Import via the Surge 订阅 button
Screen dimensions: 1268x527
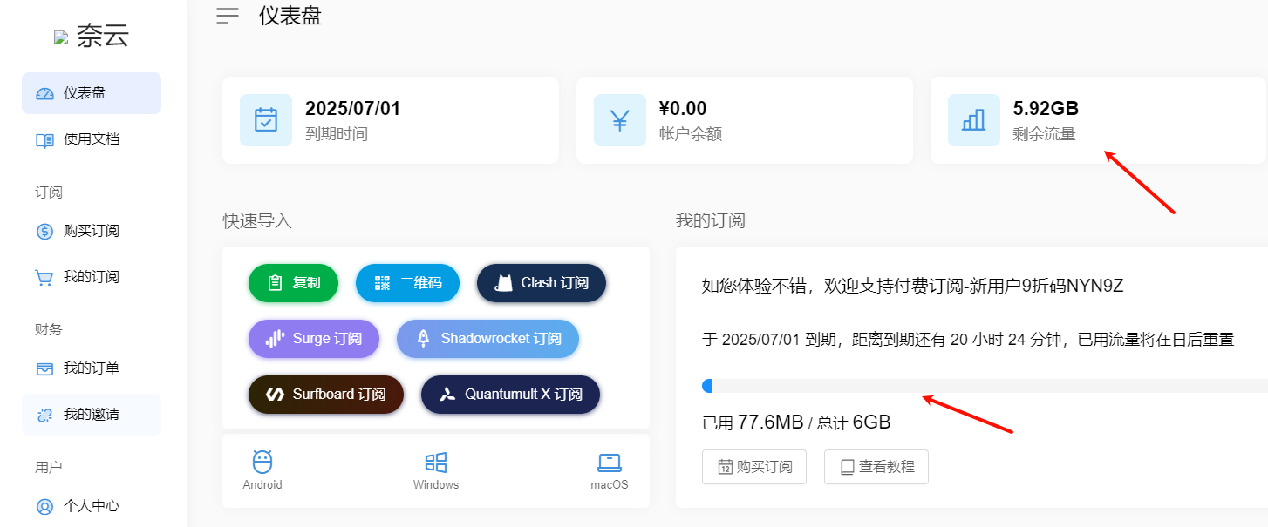pyautogui.click(x=313, y=339)
